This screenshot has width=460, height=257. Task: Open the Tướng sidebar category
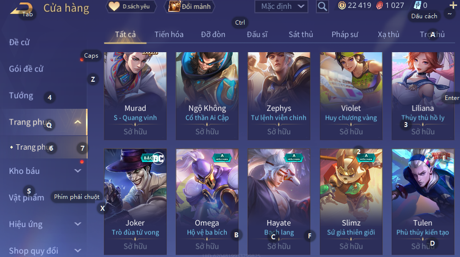tap(21, 96)
